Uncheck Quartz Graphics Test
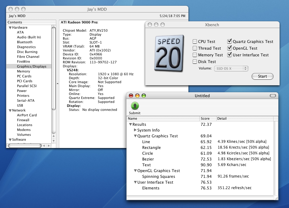 tap(229, 41)
